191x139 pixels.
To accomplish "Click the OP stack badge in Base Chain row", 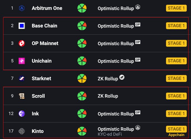I will (138, 25).
